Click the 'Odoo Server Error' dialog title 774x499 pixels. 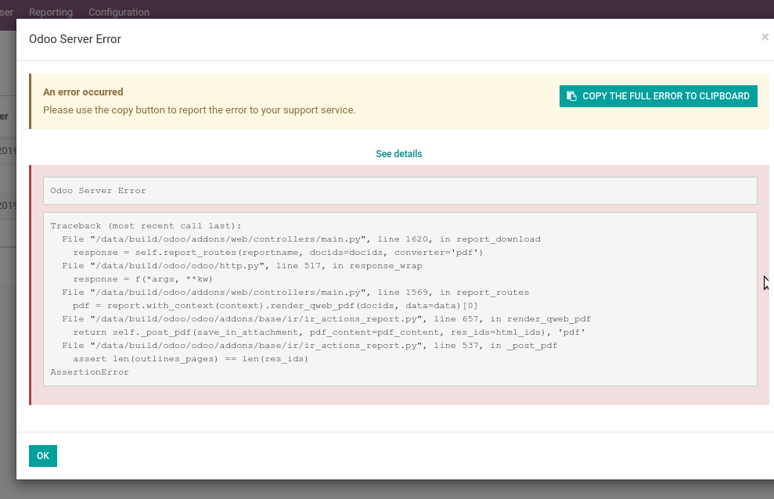pyautogui.click(x=75, y=39)
